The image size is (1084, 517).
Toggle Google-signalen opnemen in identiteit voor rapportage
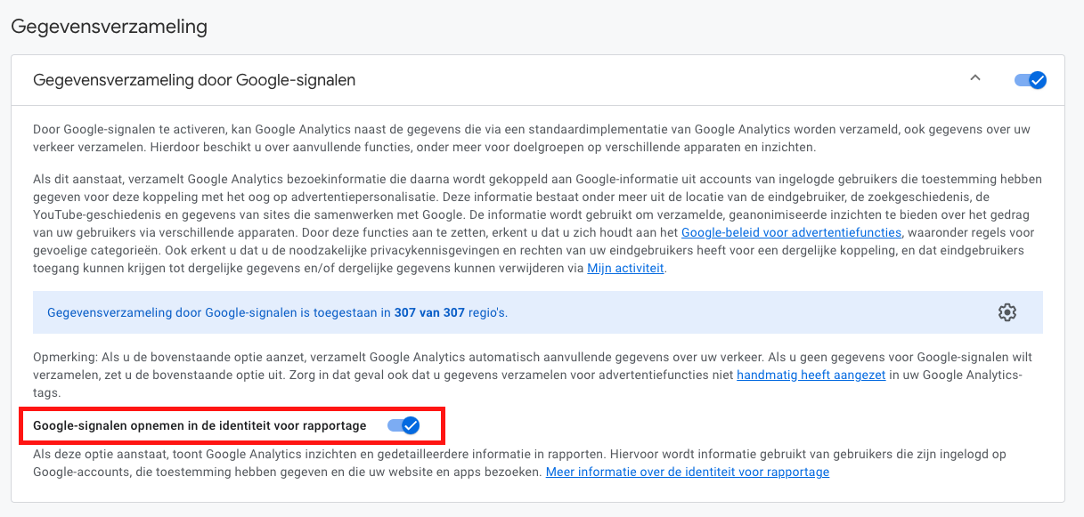coord(403,426)
